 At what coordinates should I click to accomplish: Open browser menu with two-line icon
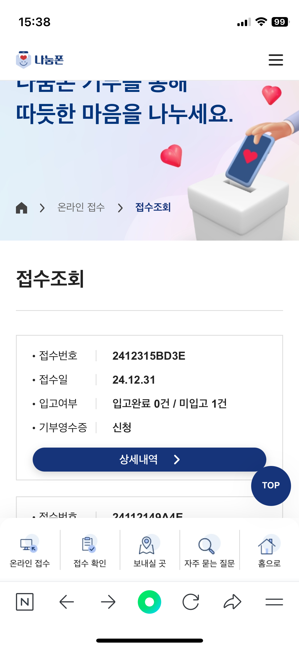(x=274, y=602)
